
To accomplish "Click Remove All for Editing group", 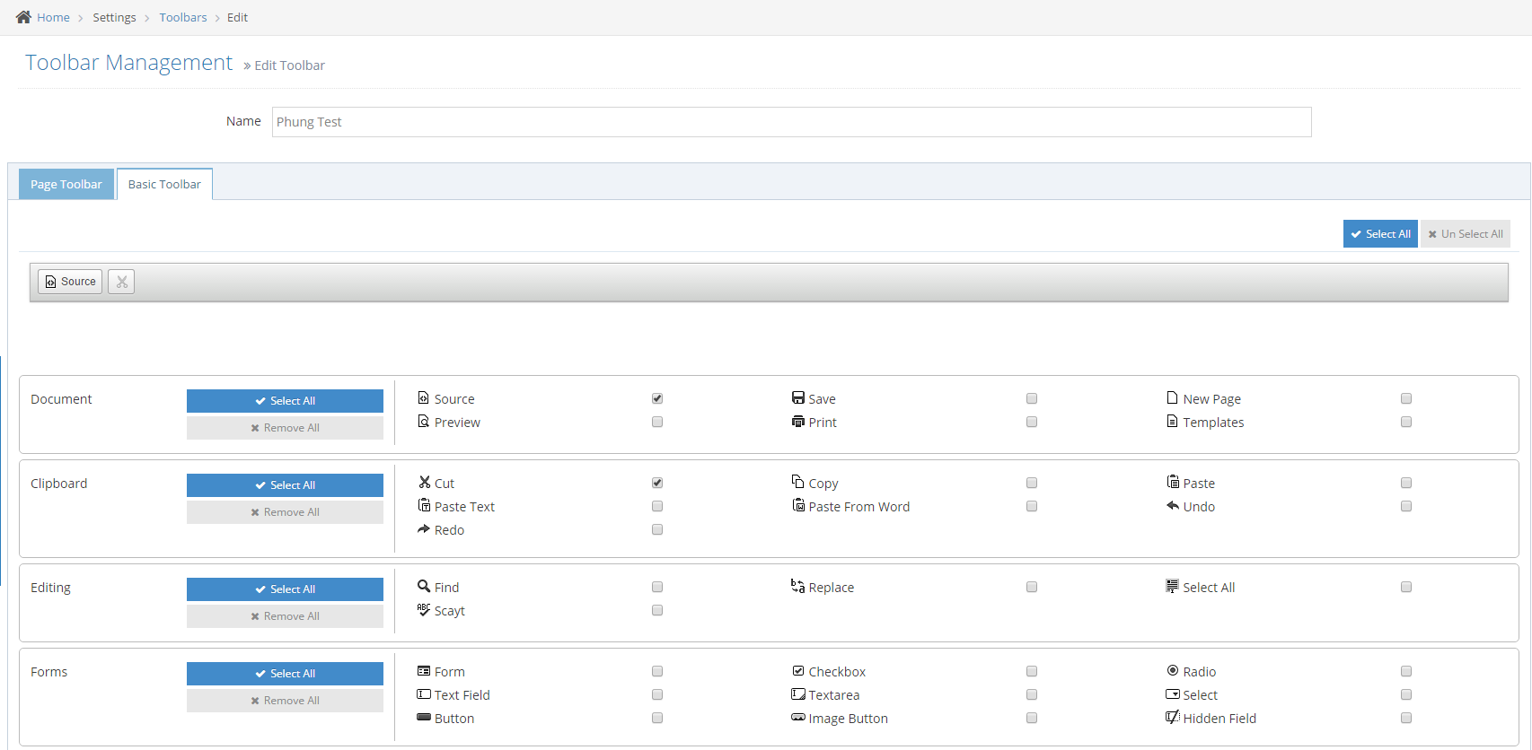I will (x=285, y=616).
